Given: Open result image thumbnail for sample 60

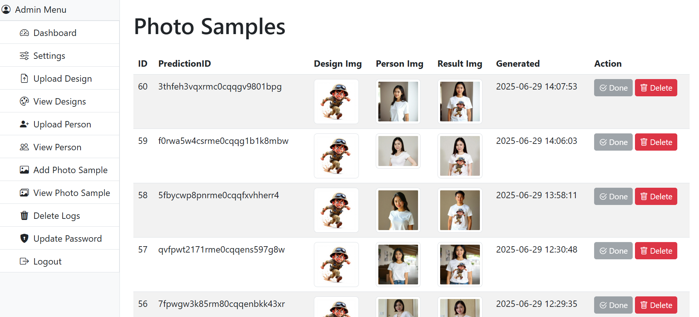Looking at the screenshot, I should click(x=460, y=102).
